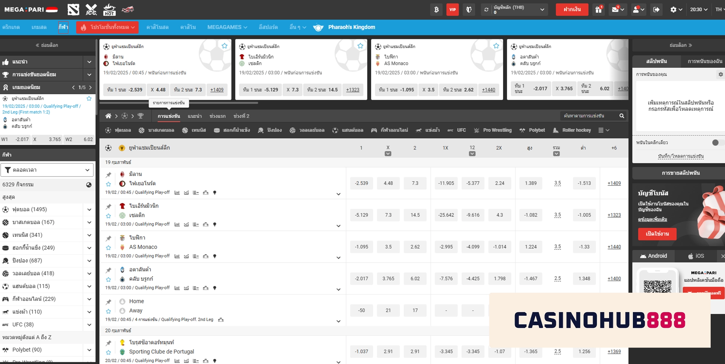Click the search magnifier icon
725x364 pixels.
coord(622,116)
